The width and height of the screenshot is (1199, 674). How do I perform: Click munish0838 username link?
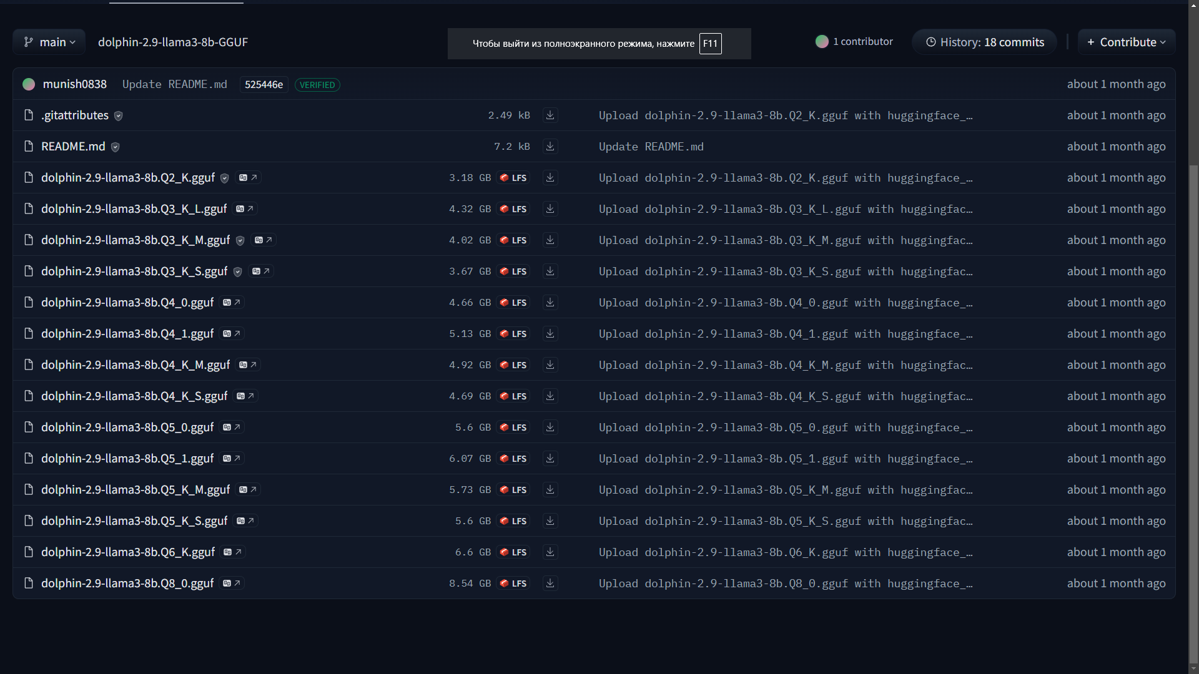click(x=75, y=84)
